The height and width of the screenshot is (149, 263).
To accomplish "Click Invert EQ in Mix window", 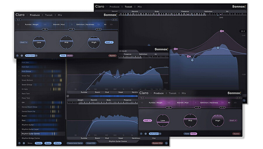I will 91,143.
